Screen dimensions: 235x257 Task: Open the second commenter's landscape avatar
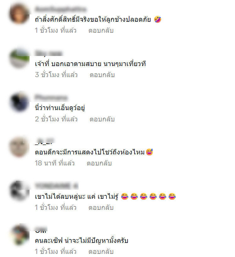19,58
